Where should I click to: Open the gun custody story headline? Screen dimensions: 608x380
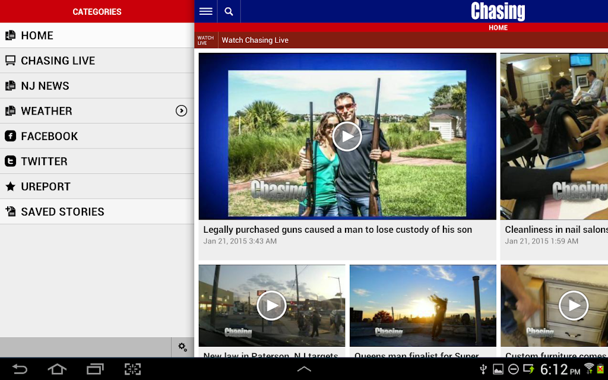337,230
